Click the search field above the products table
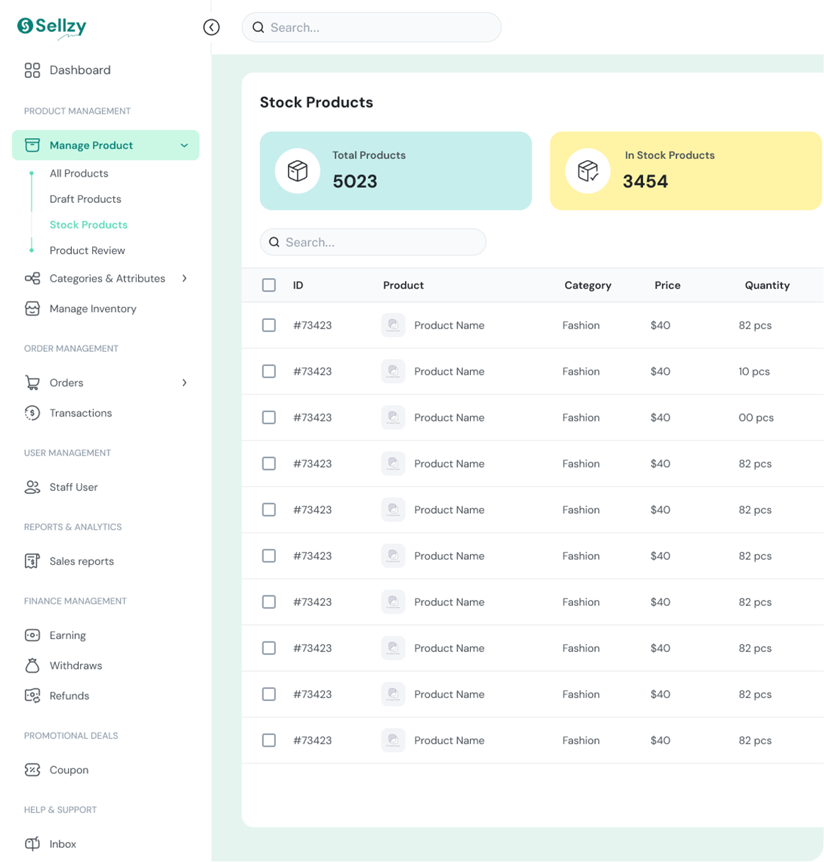 click(x=373, y=242)
